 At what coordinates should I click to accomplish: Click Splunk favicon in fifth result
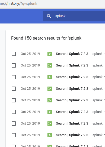(x=50, y=100)
